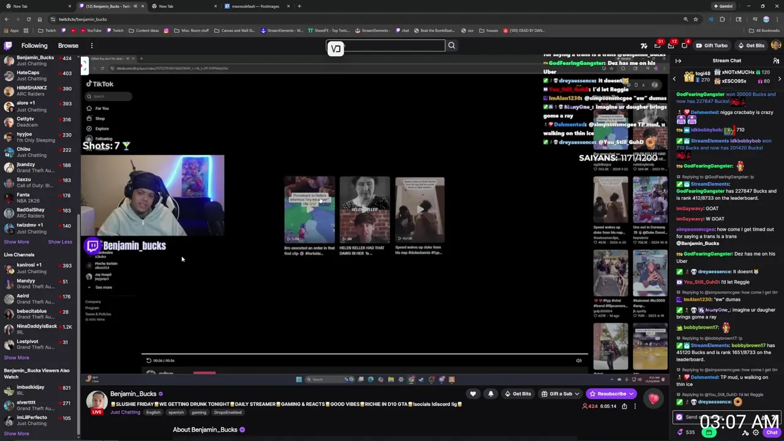Viewport: 784px width, 441px height.
Task: Open the Resubscribe dropdown button
Action: click(x=612, y=394)
